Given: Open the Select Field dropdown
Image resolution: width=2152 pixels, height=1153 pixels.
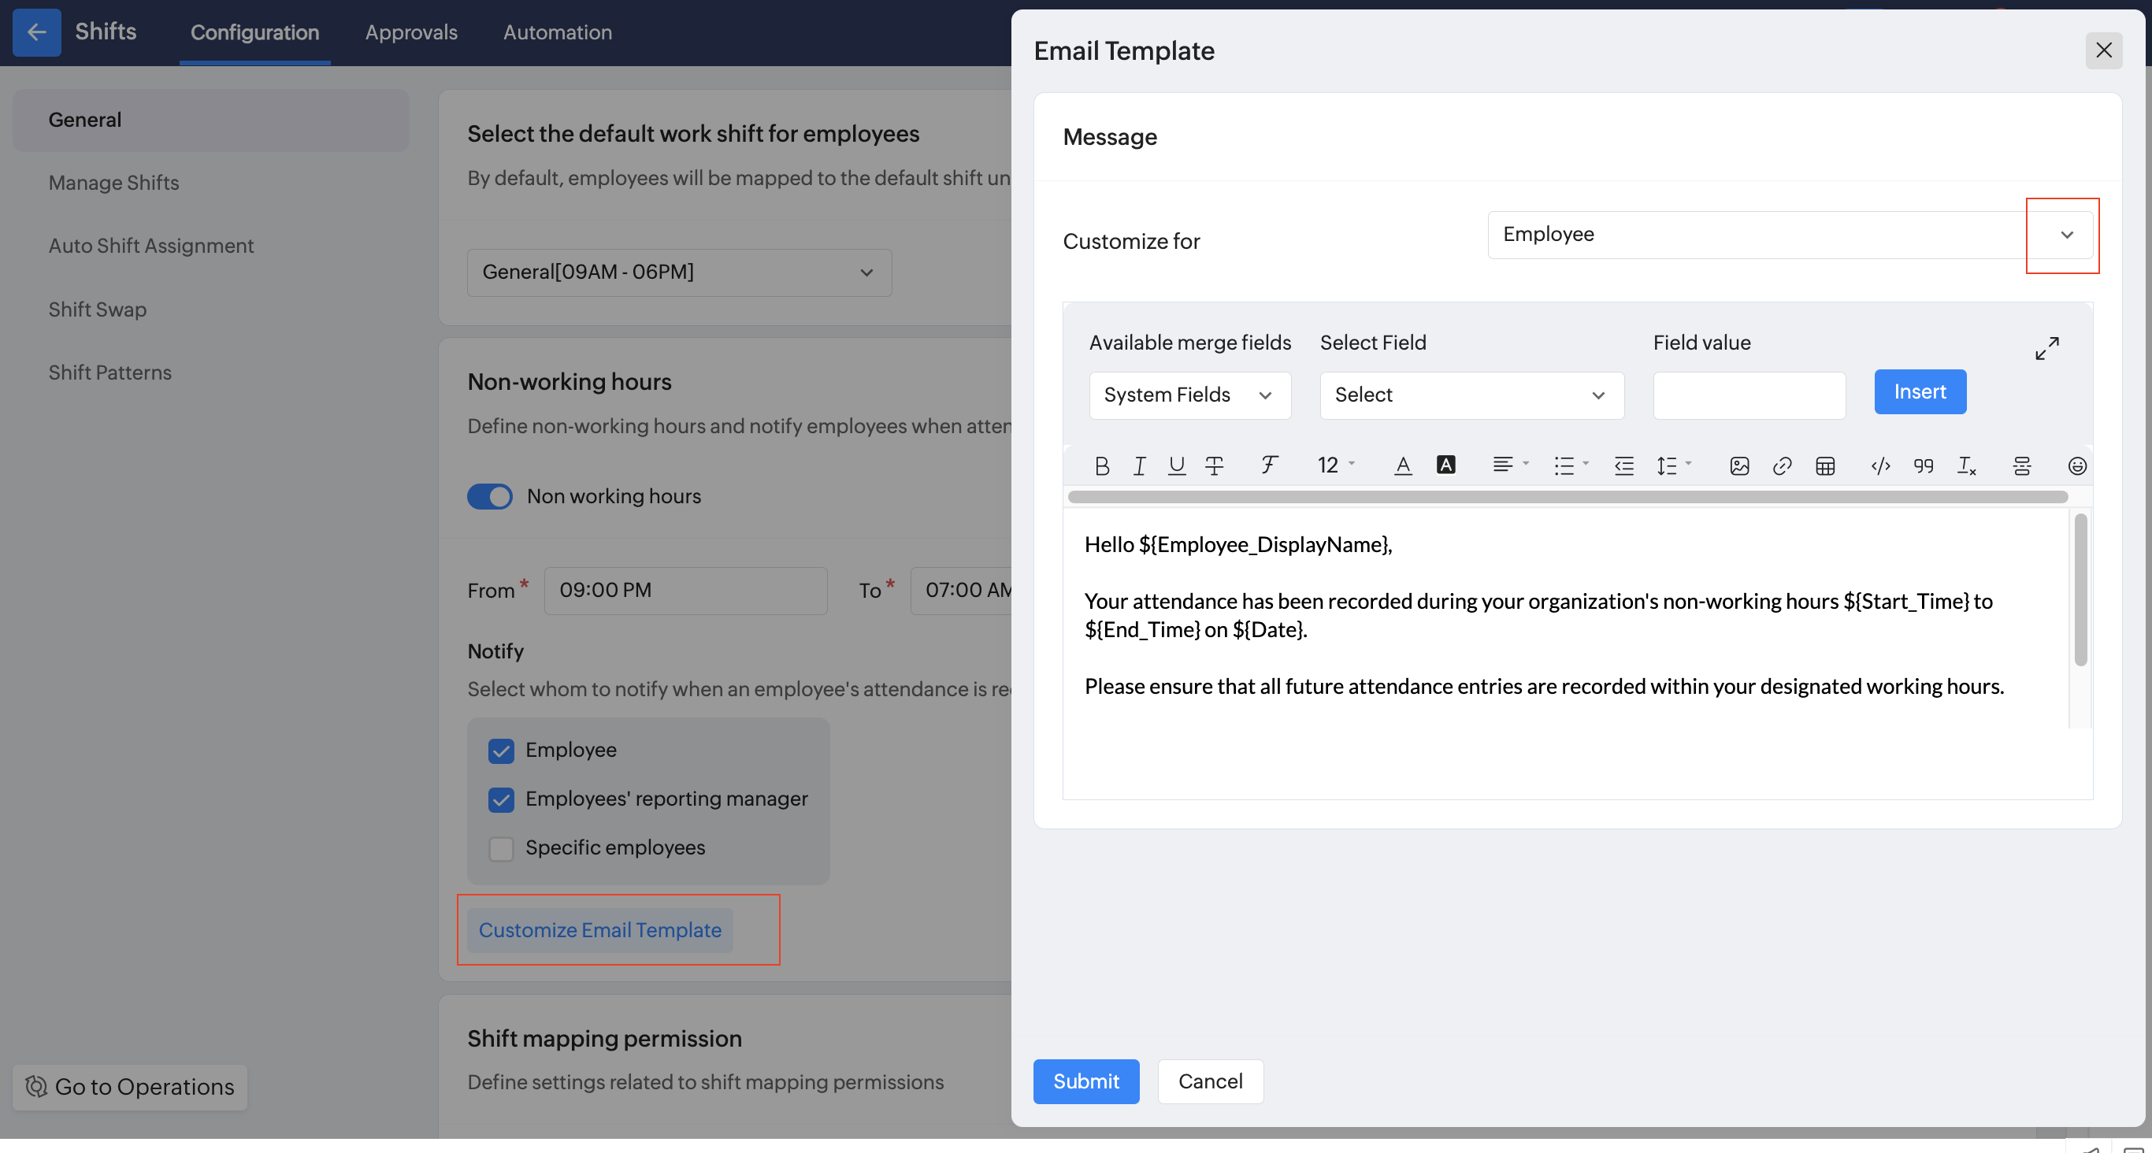Looking at the screenshot, I should [x=1471, y=395].
